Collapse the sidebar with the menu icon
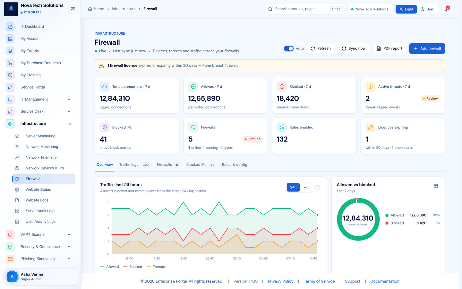Image resolution: width=462 pixels, height=289 pixels. pos(73,9)
